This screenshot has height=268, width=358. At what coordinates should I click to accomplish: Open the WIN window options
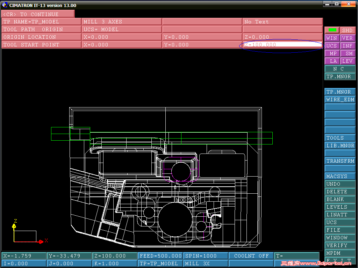click(332, 38)
